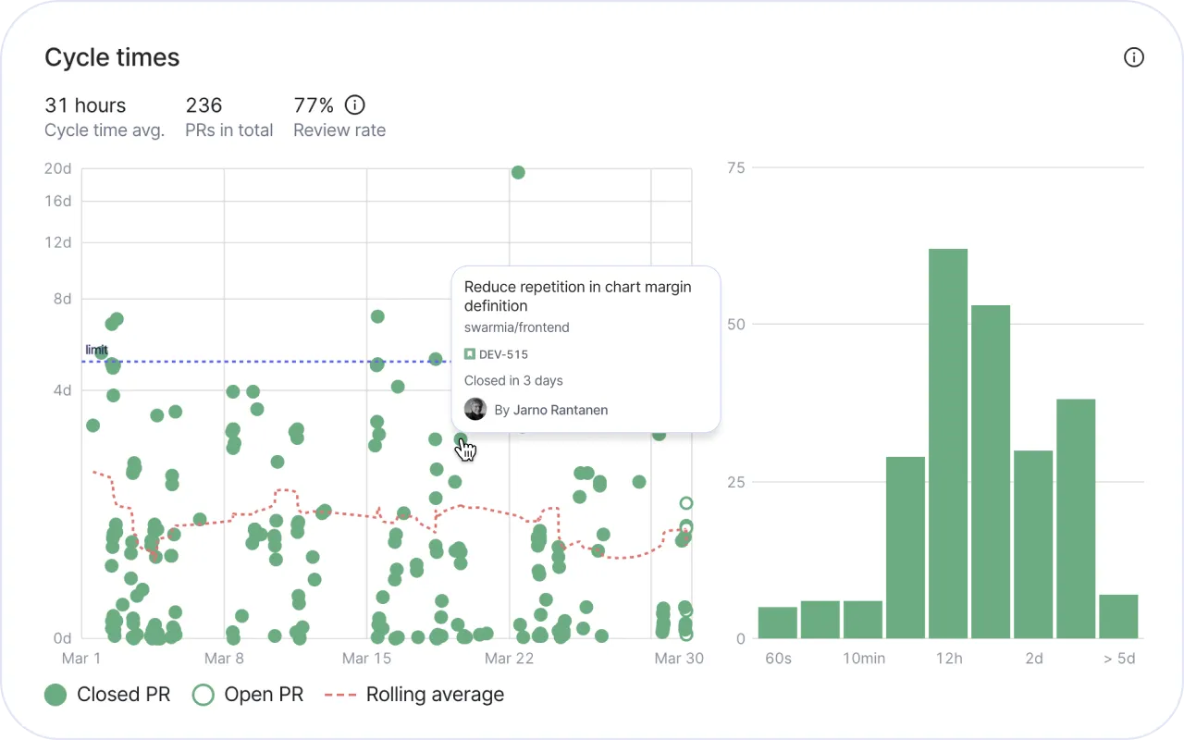Image resolution: width=1184 pixels, height=740 pixels.
Task: Click the author name Jarno Rantanen
Action: coord(561,410)
